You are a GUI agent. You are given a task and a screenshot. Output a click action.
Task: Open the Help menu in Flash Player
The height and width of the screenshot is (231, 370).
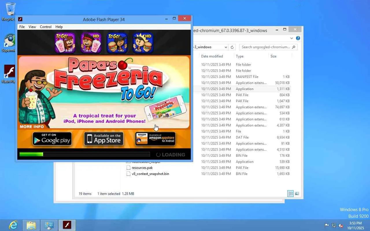pos(59,27)
